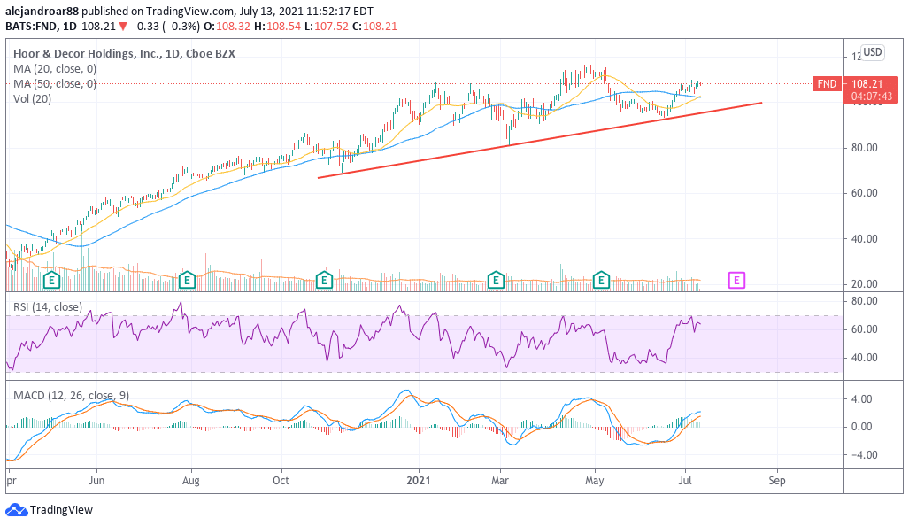Click the alejandroar88 author name
Viewport: 909px width, 526px height.
(x=42, y=11)
